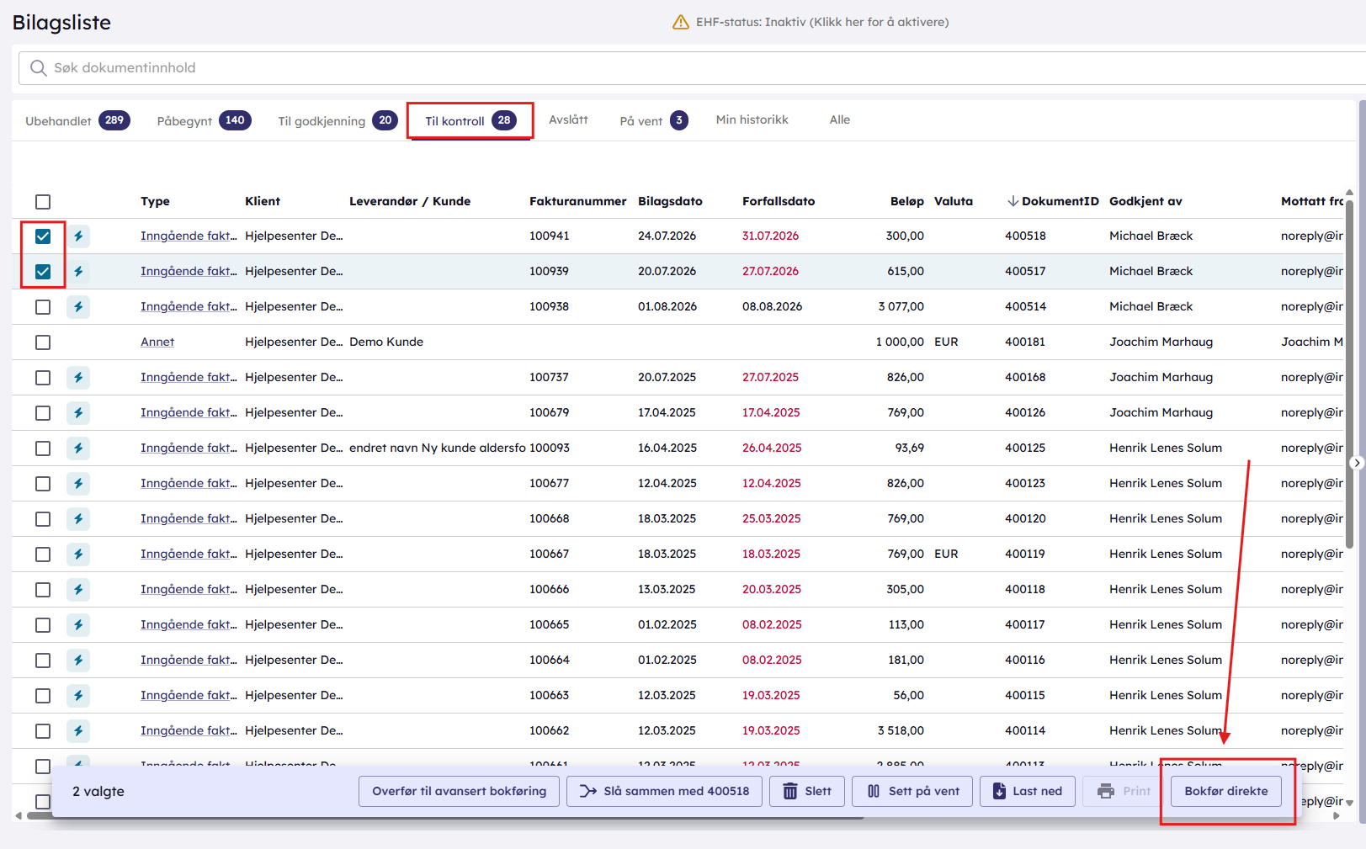Tick the checkbox for invoice 100938
The width and height of the screenshot is (1366, 849).
[x=43, y=307]
